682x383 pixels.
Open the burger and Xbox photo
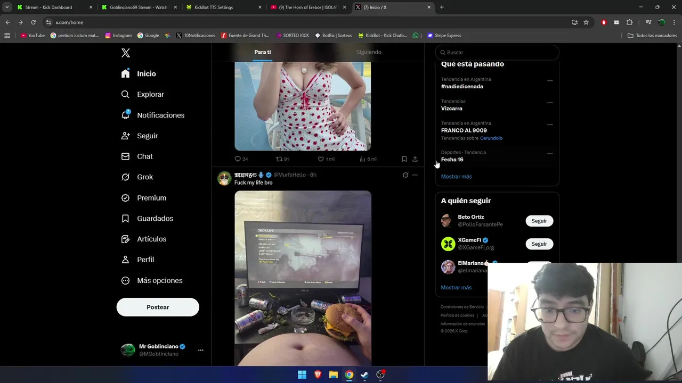pos(303,278)
